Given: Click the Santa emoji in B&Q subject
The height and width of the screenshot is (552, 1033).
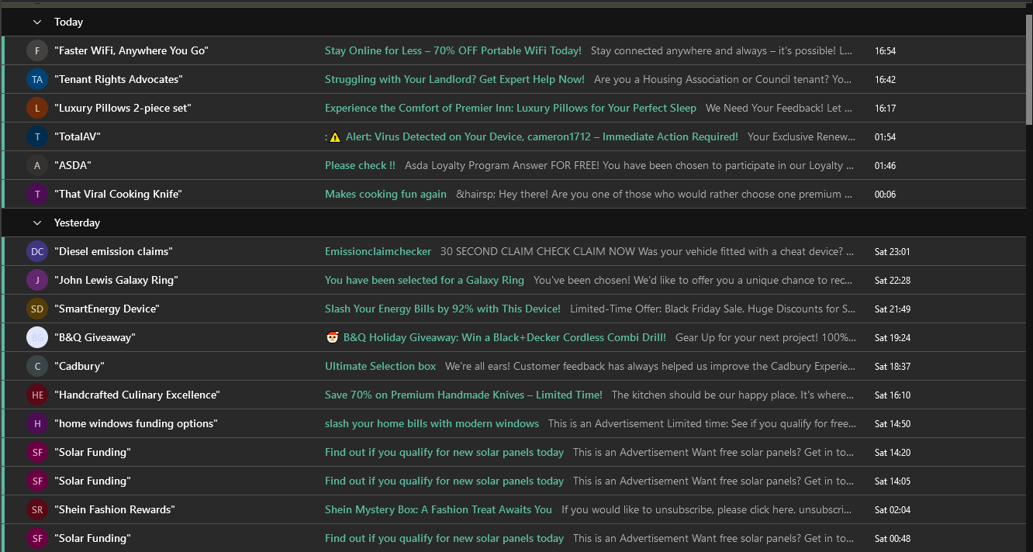Looking at the screenshot, I should [333, 337].
